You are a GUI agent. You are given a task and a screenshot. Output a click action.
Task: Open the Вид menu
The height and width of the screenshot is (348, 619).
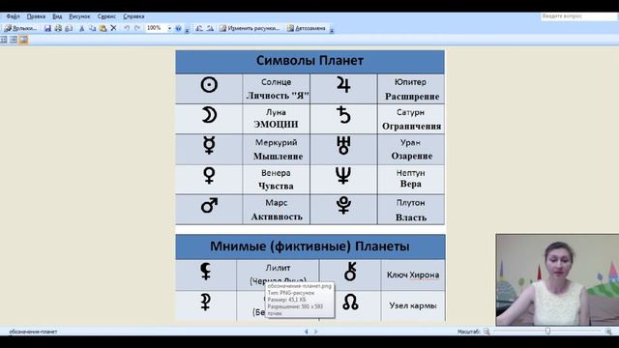click(x=57, y=16)
